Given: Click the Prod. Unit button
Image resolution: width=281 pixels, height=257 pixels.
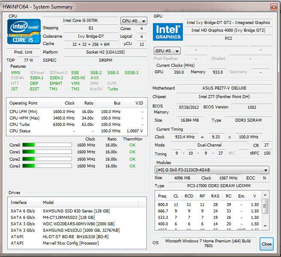Looking at the screenshot, I should coord(23,52).
